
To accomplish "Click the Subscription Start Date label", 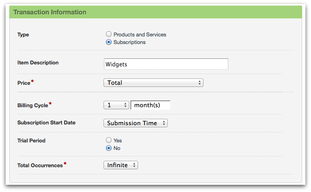I will (x=46, y=123).
